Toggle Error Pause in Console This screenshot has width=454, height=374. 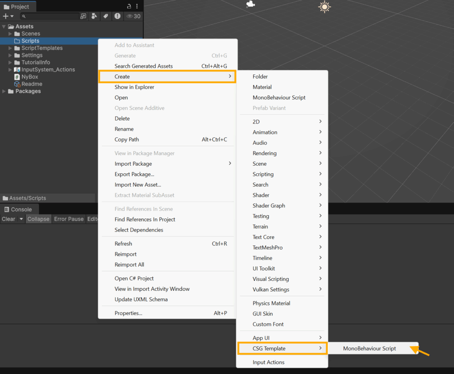click(x=69, y=219)
